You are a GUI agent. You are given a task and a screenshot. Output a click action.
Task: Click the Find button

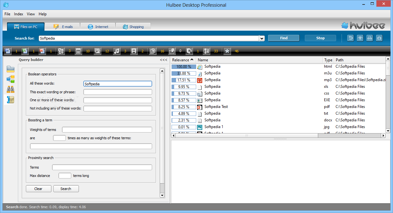[x=284, y=38]
